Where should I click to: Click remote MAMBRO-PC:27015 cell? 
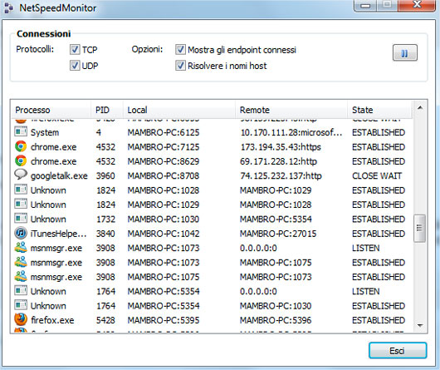pyautogui.click(x=278, y=234)
